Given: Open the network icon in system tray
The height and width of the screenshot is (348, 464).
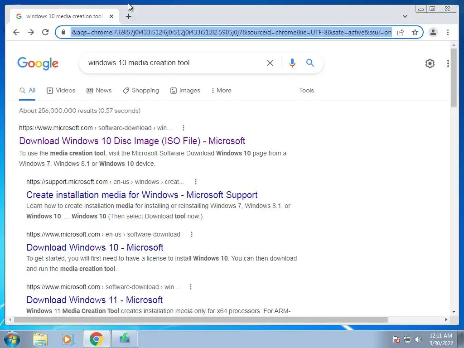Looking at the screenshot, I should (x=407, y=339).
